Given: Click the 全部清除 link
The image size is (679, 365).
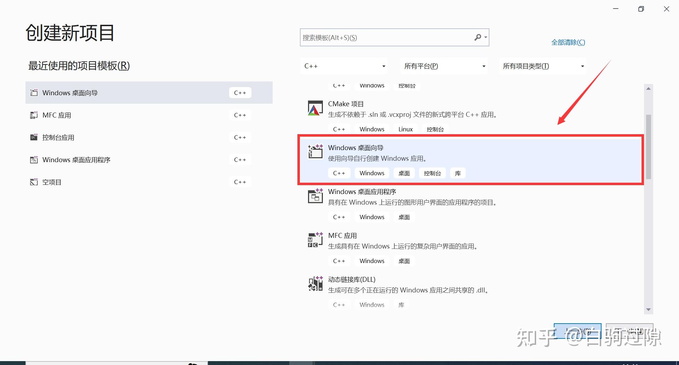Looking at the screenshot, I should point(568,42).
